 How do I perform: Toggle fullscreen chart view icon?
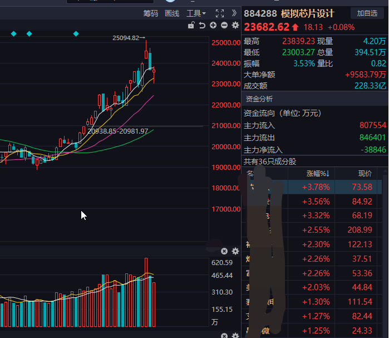[220, 13]
